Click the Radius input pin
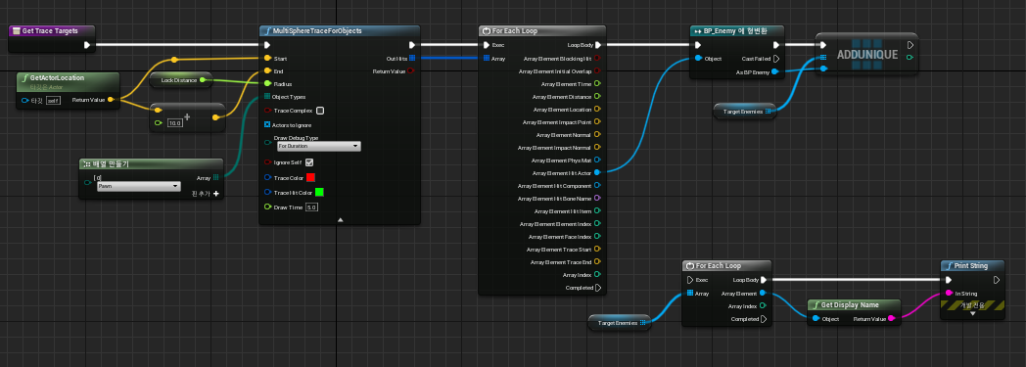1026x367 pixels. click(x=267, y=84)
